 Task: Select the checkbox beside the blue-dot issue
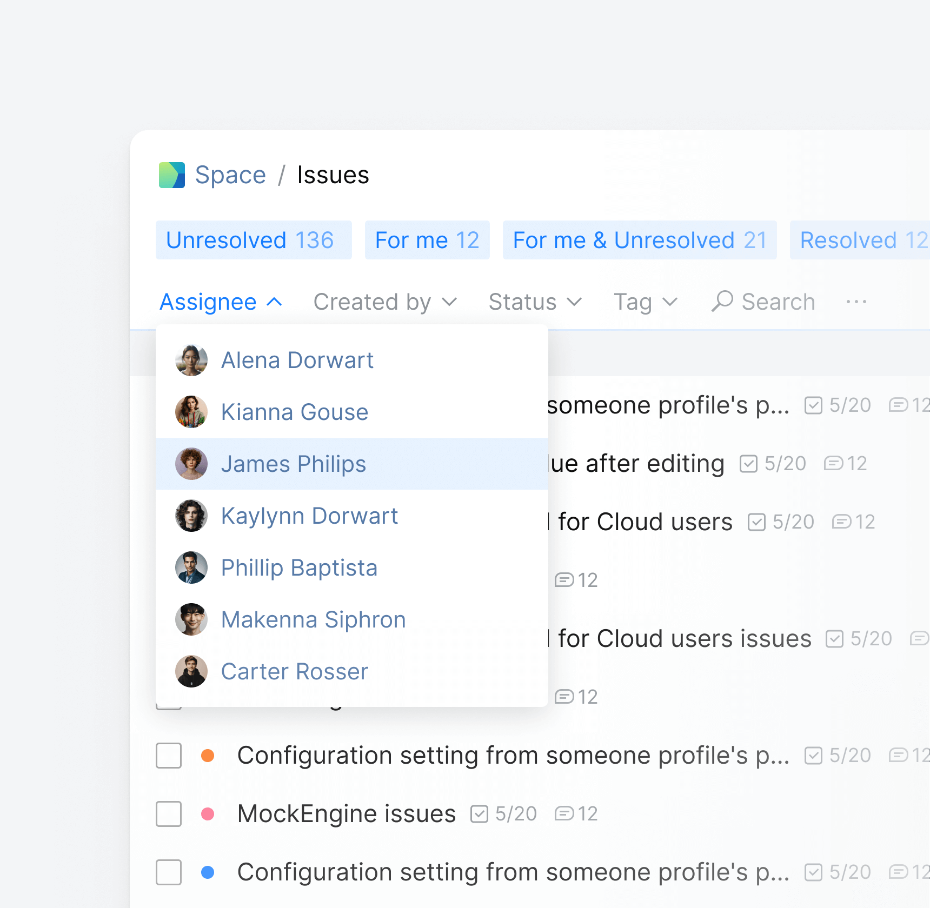tap(169, 872)
